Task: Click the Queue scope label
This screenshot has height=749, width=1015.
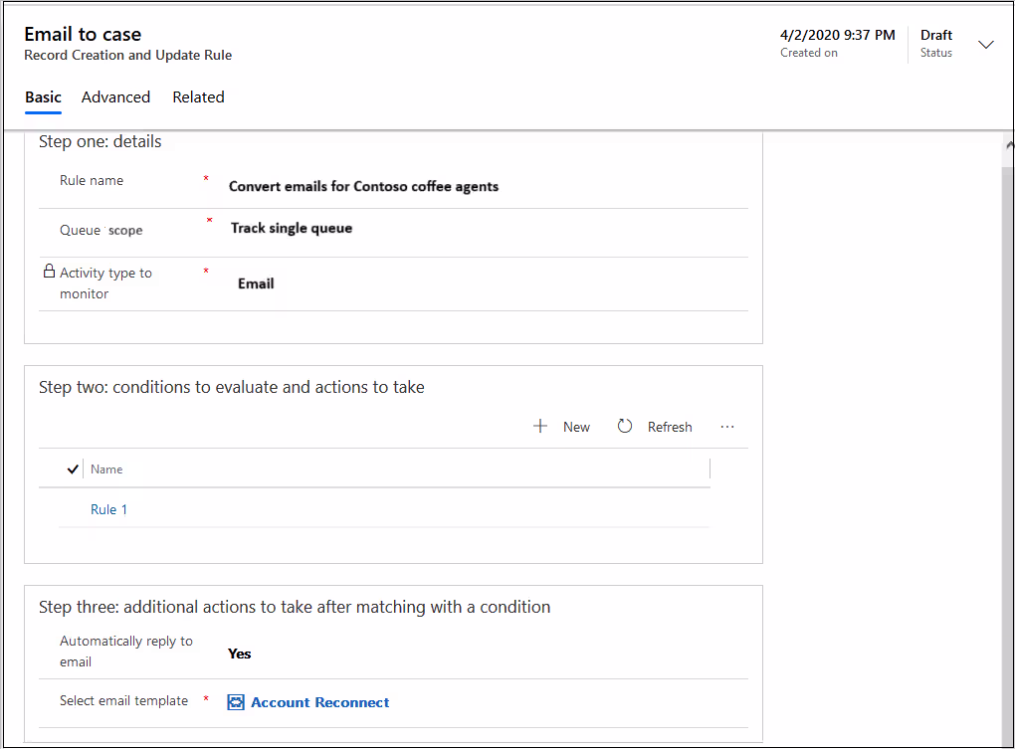Action: coord(101,230)
